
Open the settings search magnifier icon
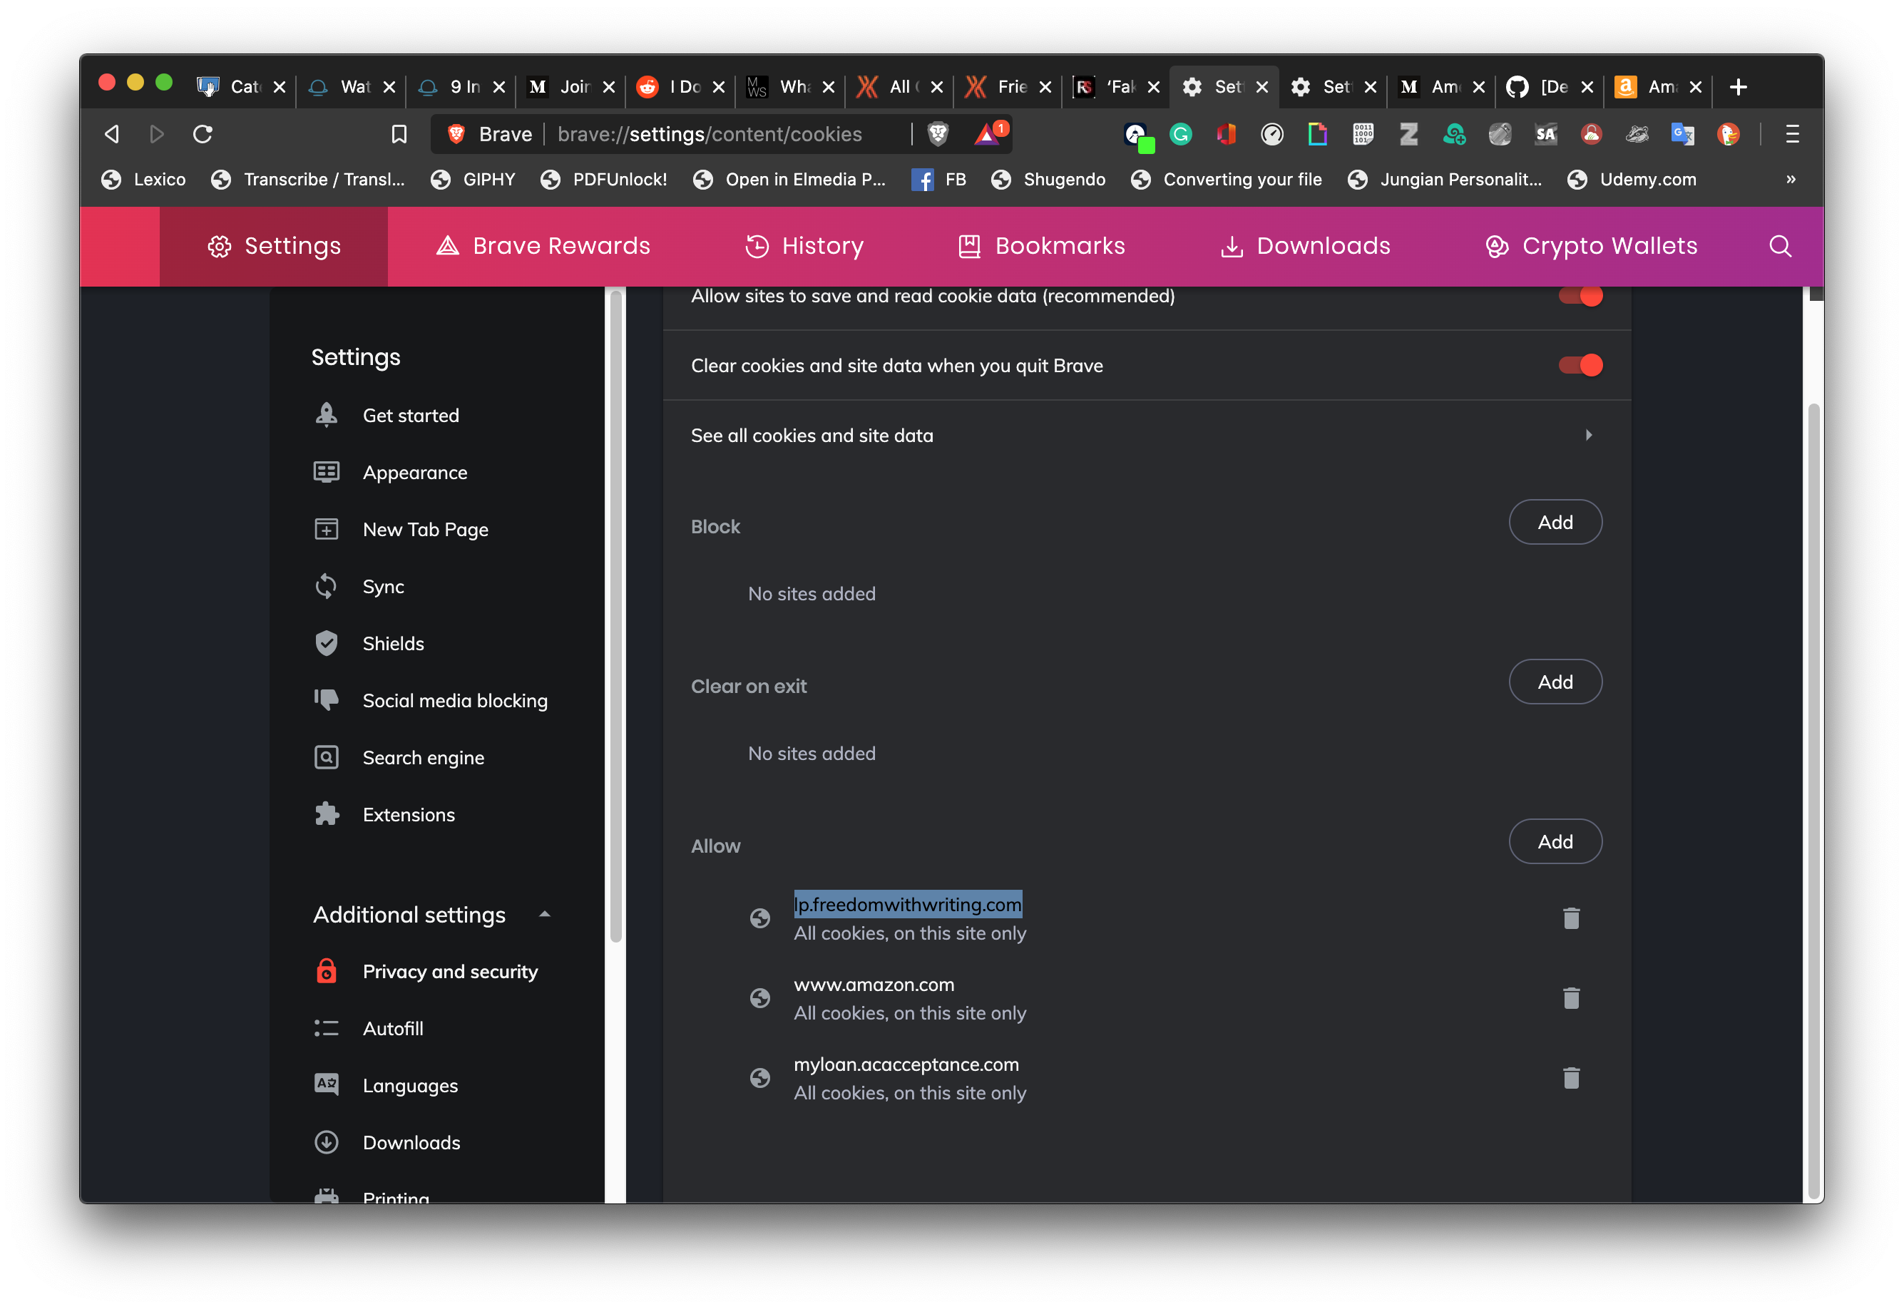[x=1779, y=246]
